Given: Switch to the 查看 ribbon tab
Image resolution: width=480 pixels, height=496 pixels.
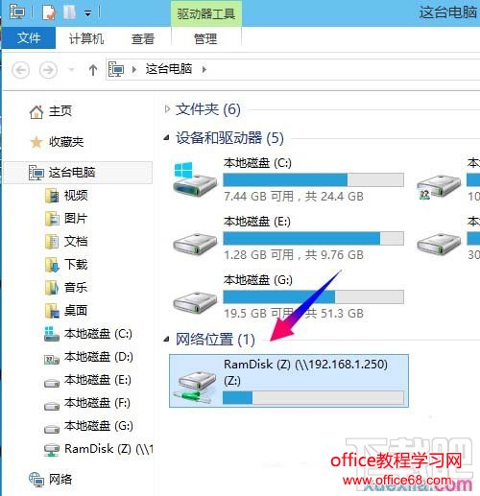Looking at the screenshot, I should tap(143, 38).
